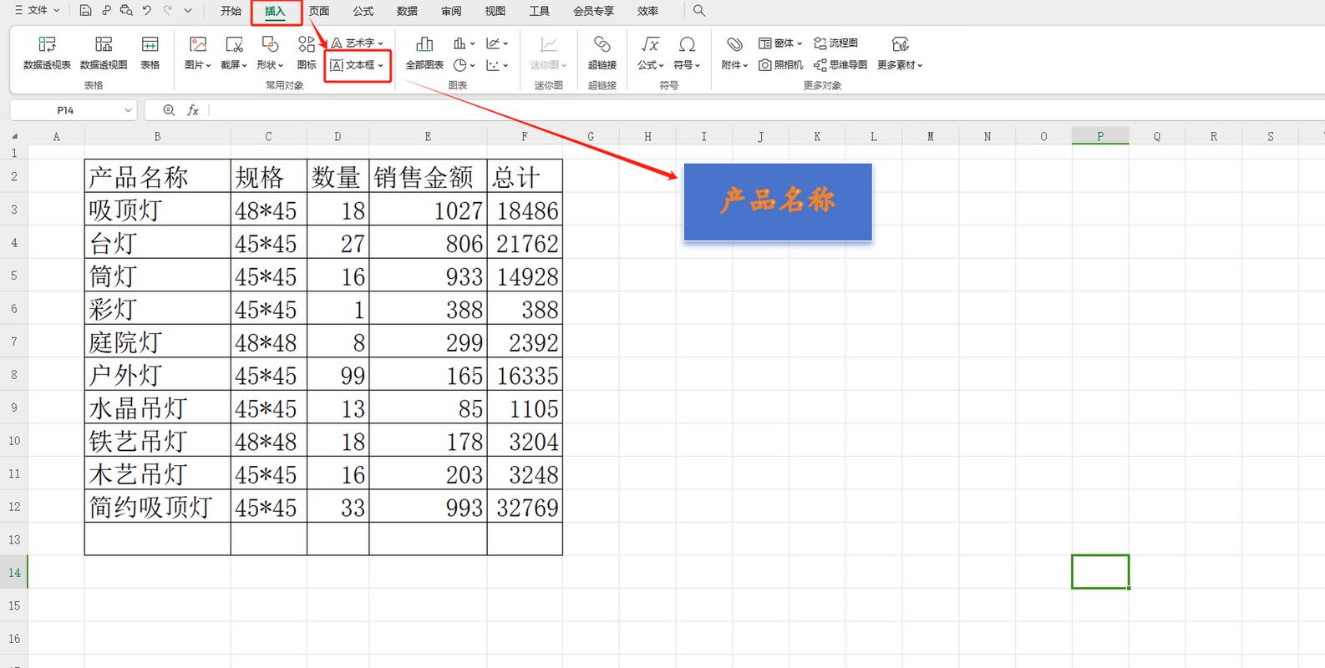1325x668 pixels.
Task: Click the cell with value 1027
Action: coord(428,210)
